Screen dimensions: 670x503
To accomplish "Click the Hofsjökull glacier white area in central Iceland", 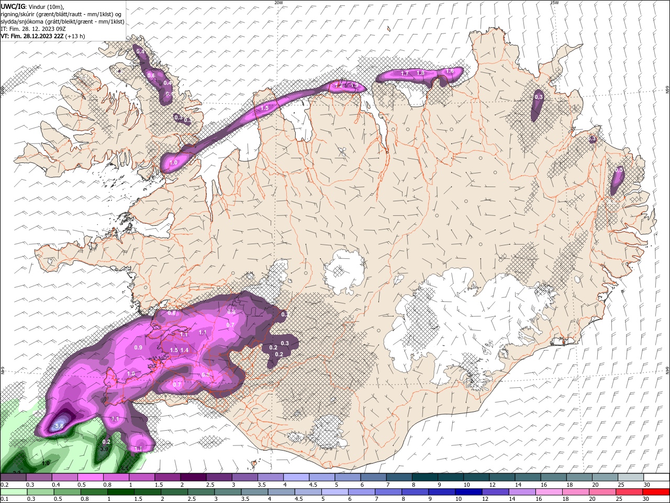I will coord(344,272).
